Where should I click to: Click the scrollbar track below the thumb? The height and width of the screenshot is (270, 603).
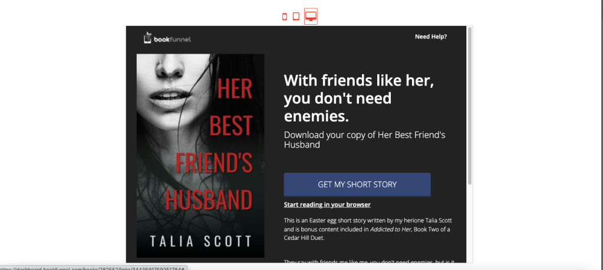pyautogui.click(x=469, y=224)
